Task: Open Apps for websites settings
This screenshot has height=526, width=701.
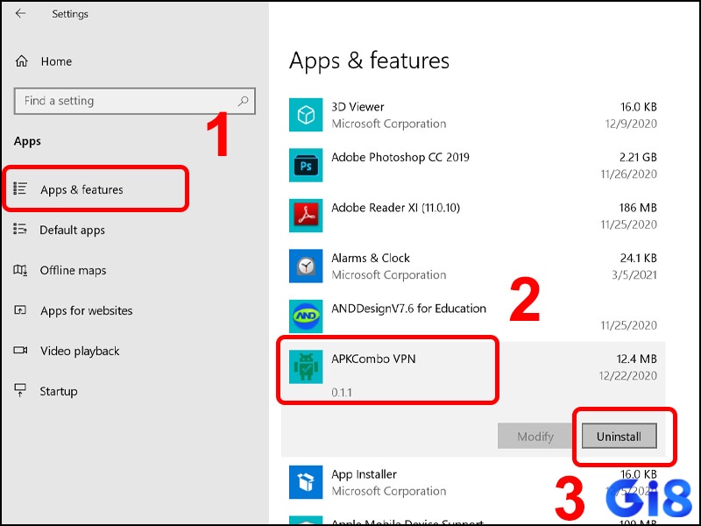Action: [87, 311]
